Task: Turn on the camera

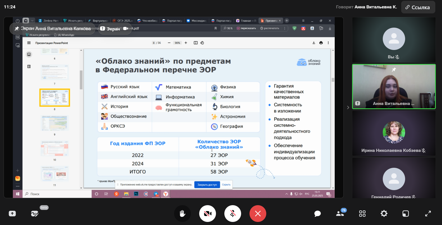Action: pos(208,214)
